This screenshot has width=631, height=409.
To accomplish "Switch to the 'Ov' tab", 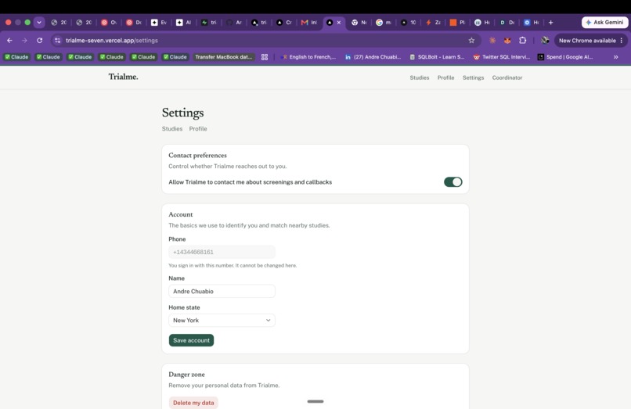I will pos(109,23).
